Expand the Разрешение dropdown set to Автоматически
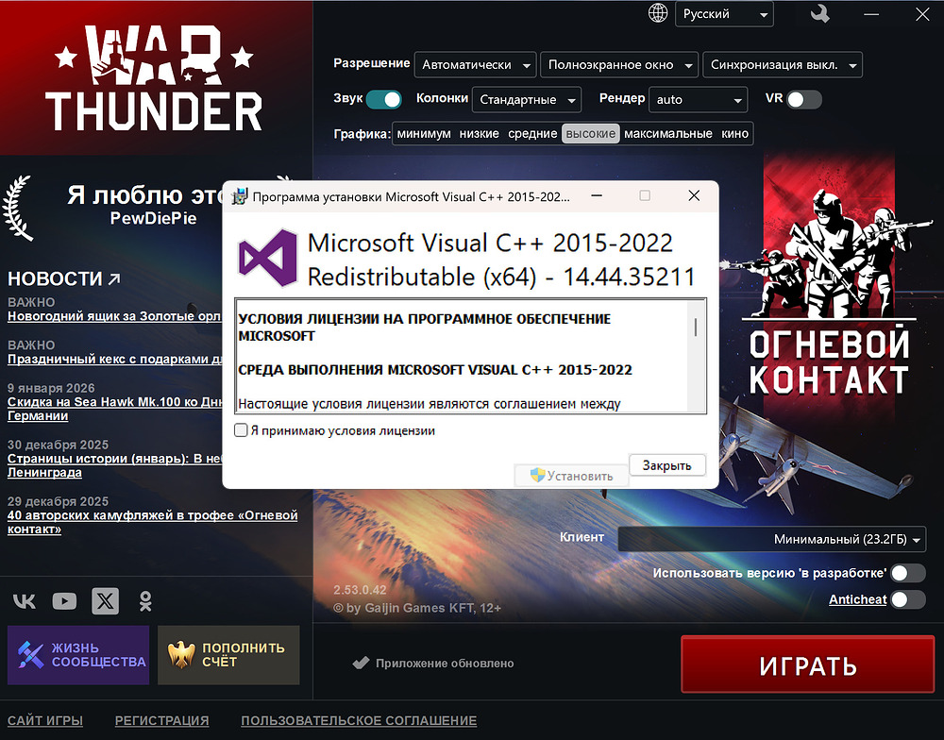The height and width of the screenshot is (740, 944). click(475, 65)
